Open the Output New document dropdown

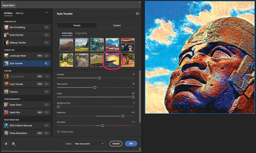(x=89, y=144)
